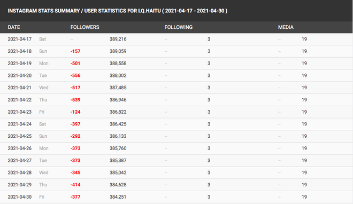Click the DATE column header

14,27
